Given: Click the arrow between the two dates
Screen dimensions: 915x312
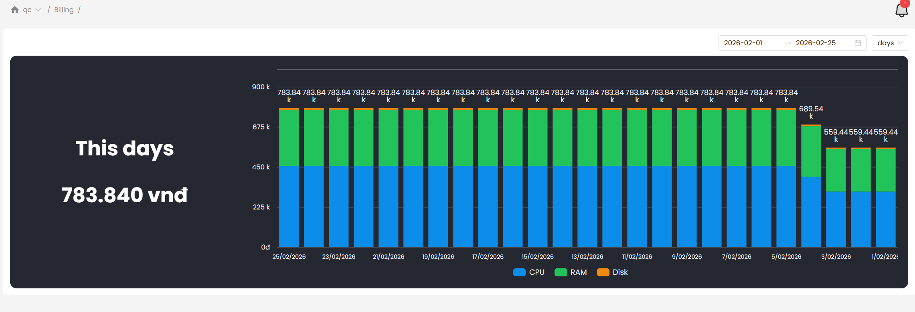Looking at the screenshot, I should (787, 43).
